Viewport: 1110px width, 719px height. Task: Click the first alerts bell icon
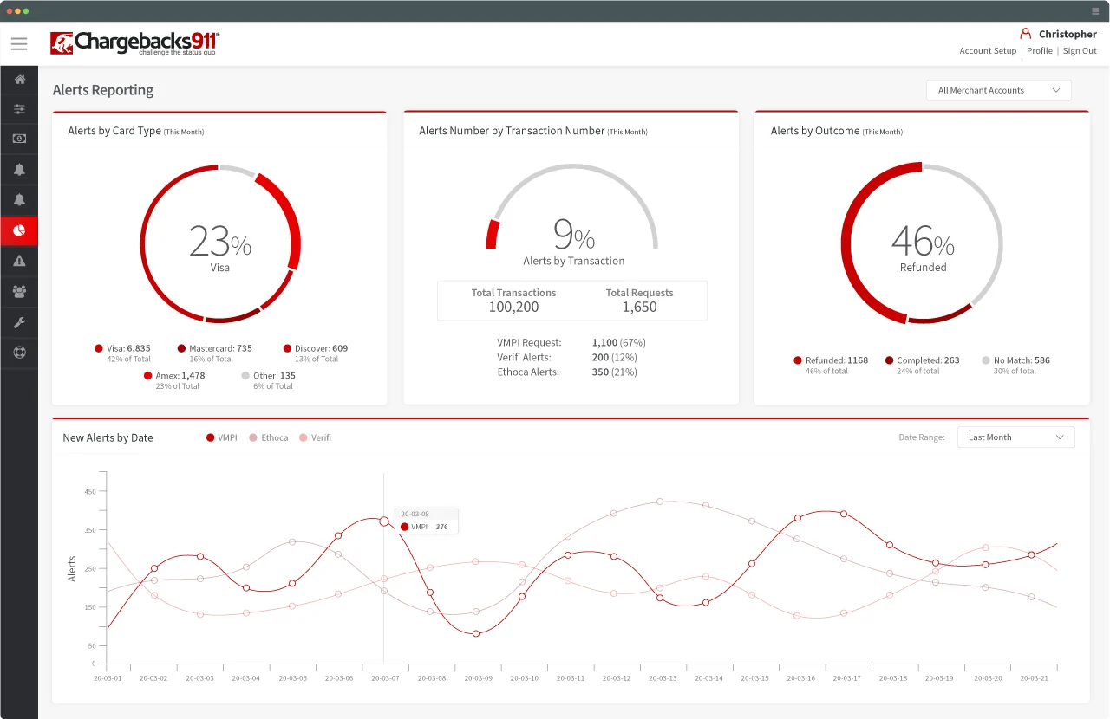point(19,169)
